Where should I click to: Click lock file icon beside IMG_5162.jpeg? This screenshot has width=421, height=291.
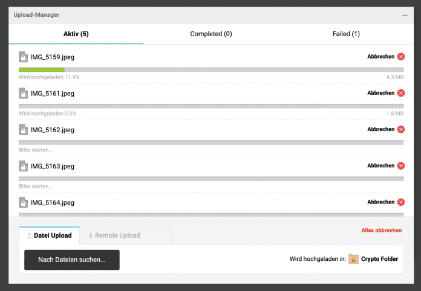click(x=23, y=130)
